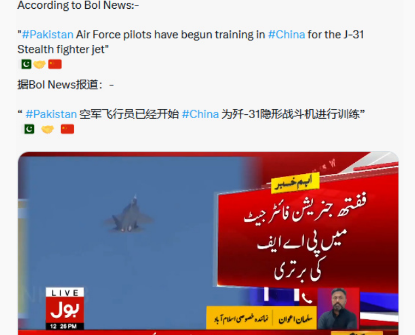Click China flag emoji below English quote
Image resolution: width=415 pixels, height=335 pixels.
coord(55,64)
